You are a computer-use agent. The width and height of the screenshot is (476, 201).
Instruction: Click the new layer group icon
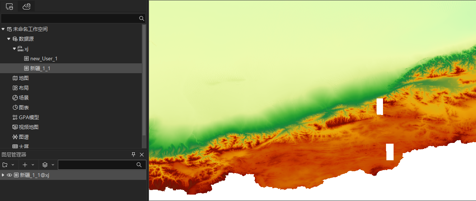click(5, 165)
